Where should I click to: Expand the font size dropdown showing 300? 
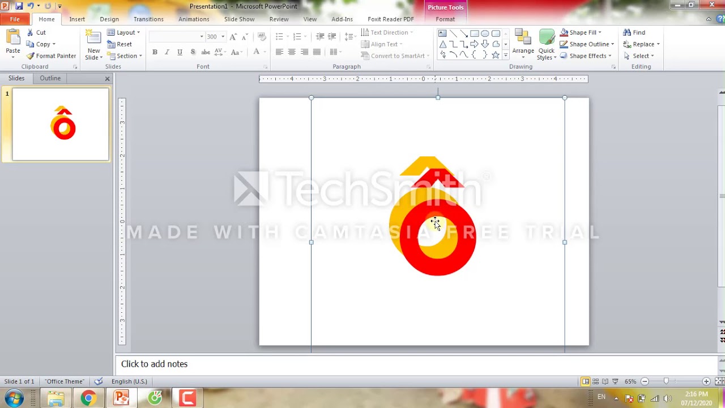[x=223, y=37]
